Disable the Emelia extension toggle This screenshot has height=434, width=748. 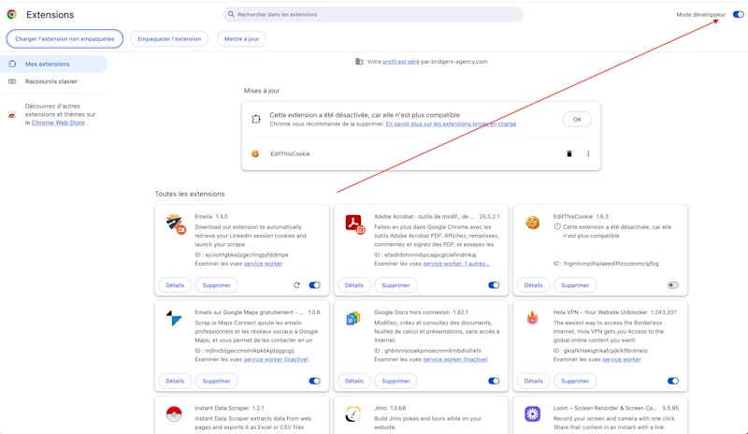[x=314, y=285]
